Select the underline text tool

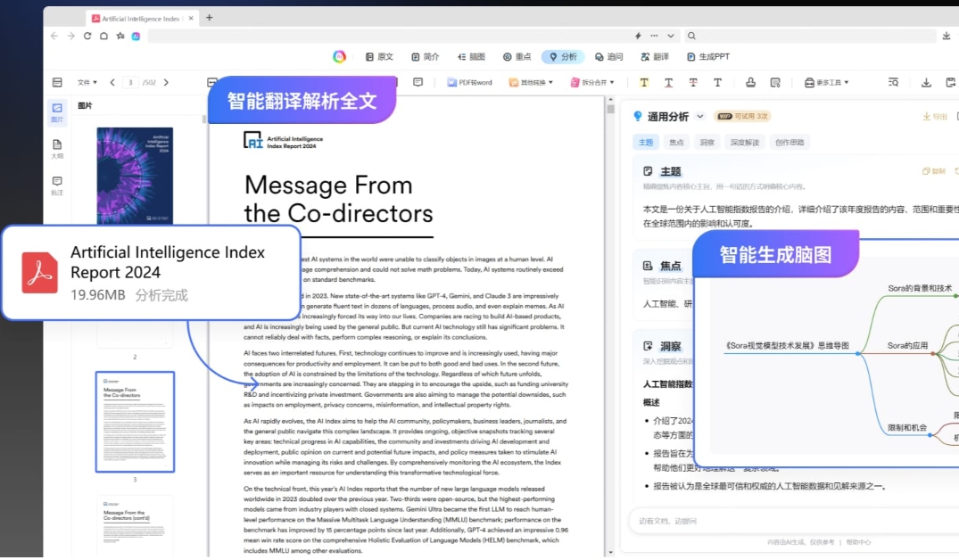[x=669, y=81]
